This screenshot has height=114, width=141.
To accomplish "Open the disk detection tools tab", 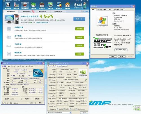I will 58,12.
